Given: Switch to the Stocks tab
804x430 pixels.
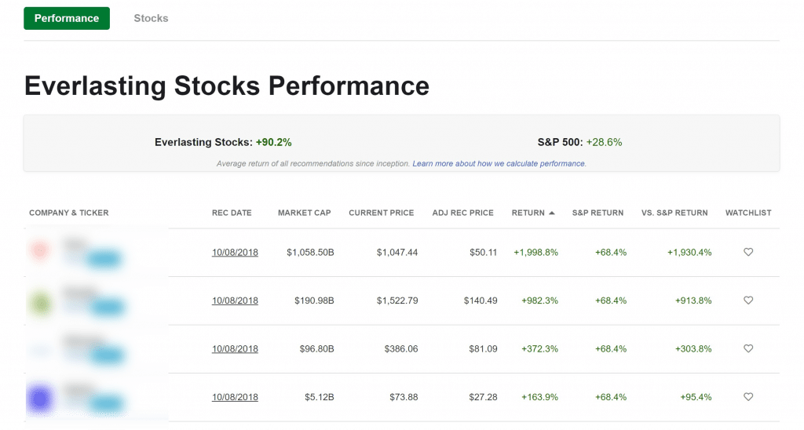Looking at the screenshot, I should point(151,19).
